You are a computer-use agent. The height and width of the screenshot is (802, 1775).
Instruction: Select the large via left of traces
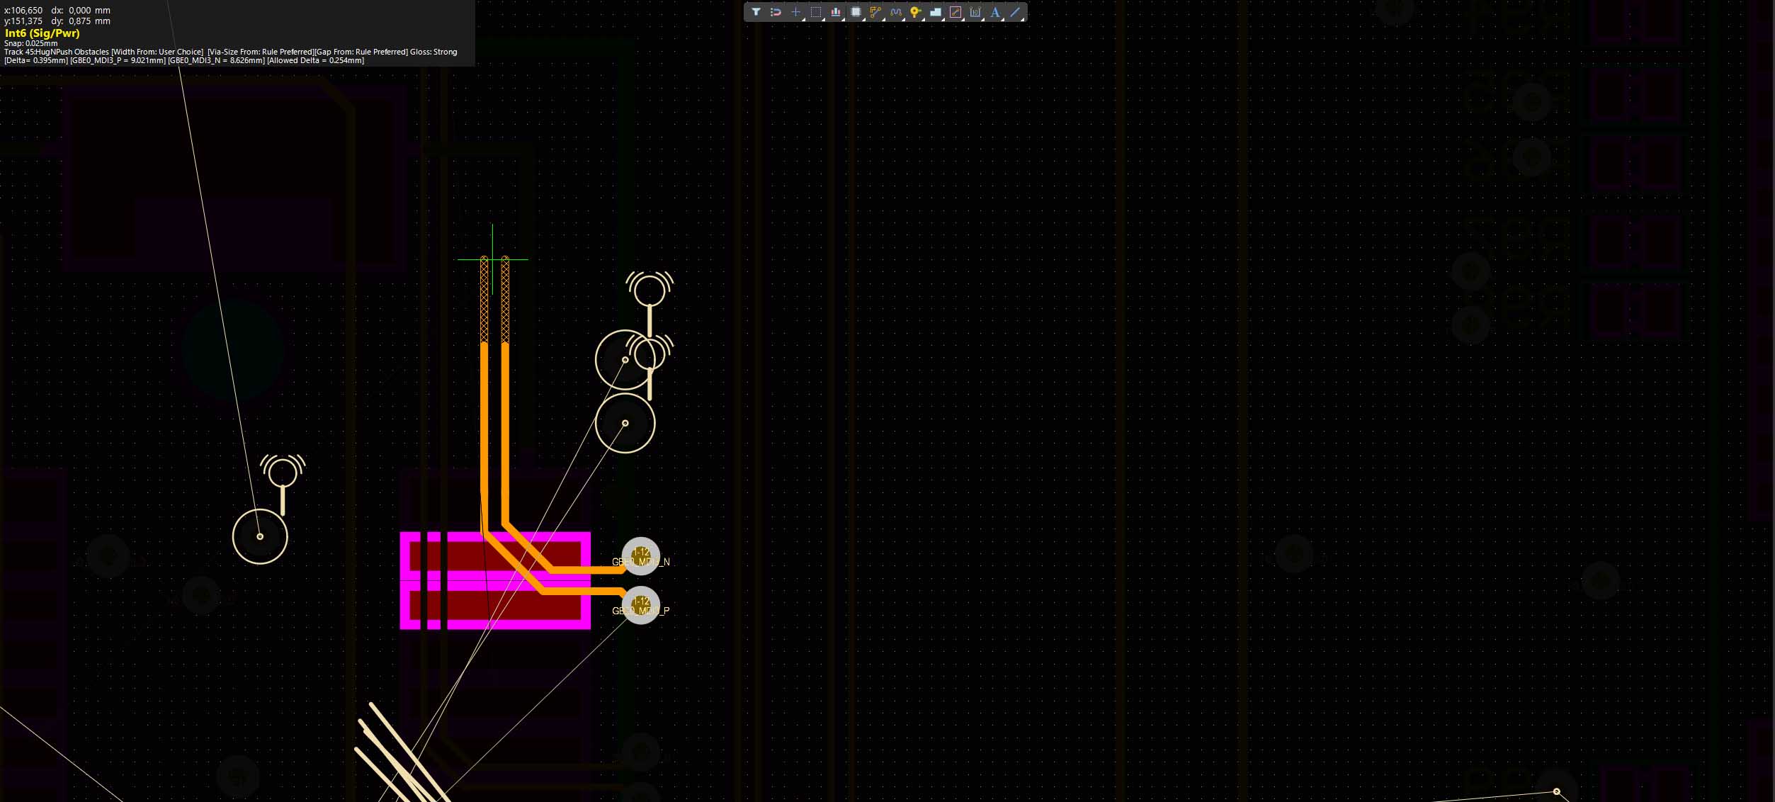260,536
